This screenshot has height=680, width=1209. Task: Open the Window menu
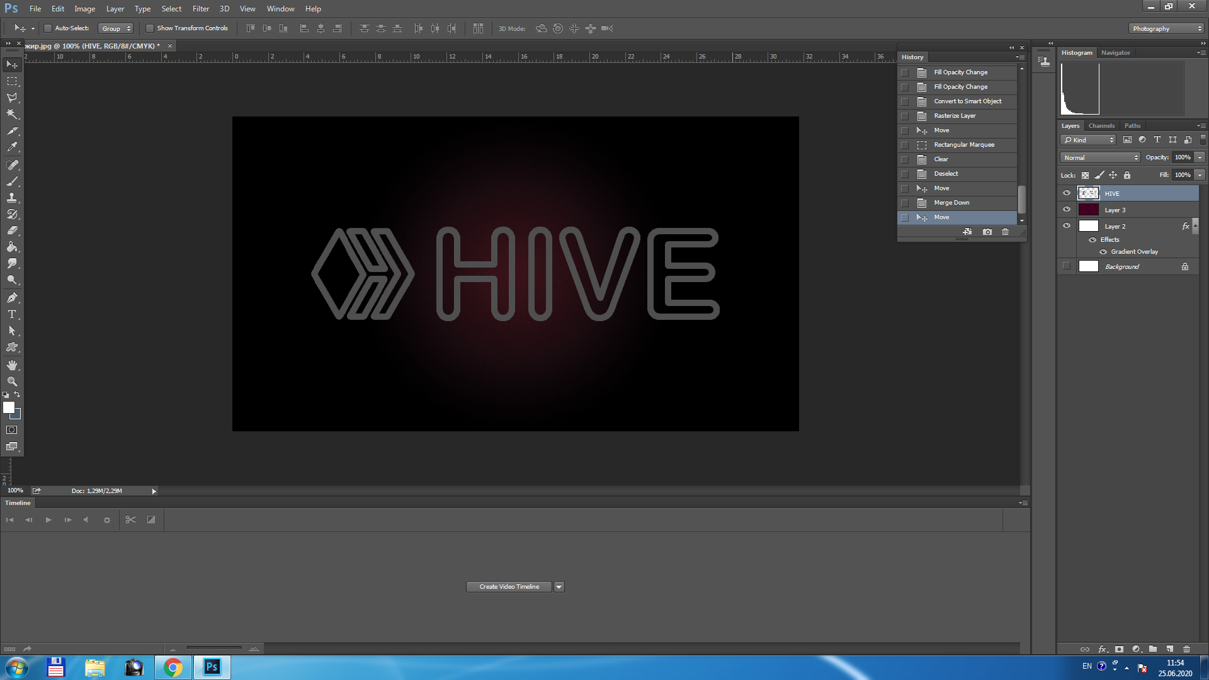[280, 9]
